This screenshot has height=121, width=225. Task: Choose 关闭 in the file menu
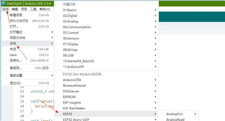point(28,49)
